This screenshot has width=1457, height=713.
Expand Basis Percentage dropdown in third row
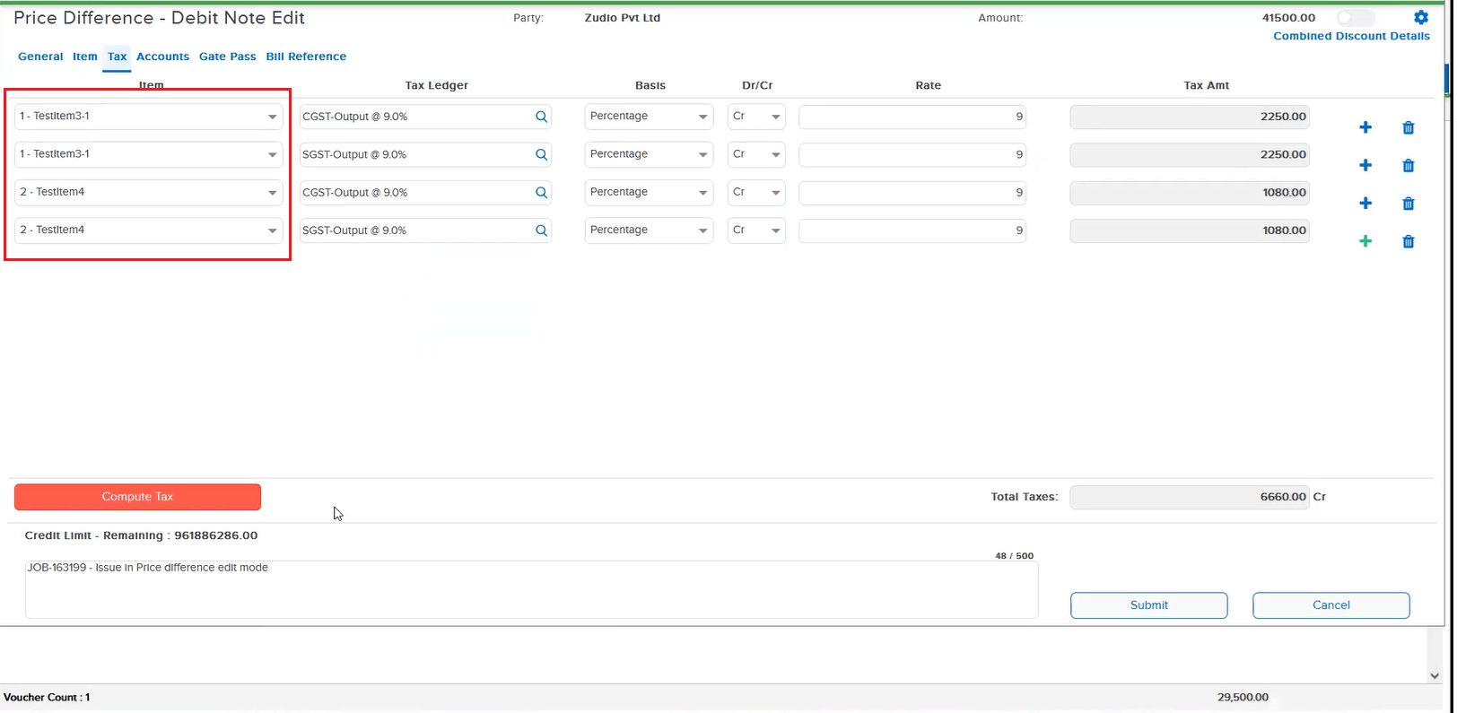tap(649, 192)
